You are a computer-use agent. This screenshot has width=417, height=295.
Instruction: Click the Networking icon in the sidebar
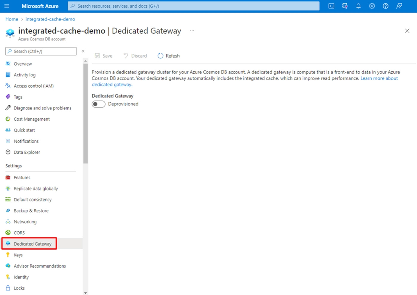point(8,221)
